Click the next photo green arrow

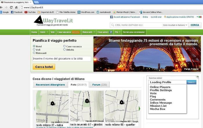[139, 109]
